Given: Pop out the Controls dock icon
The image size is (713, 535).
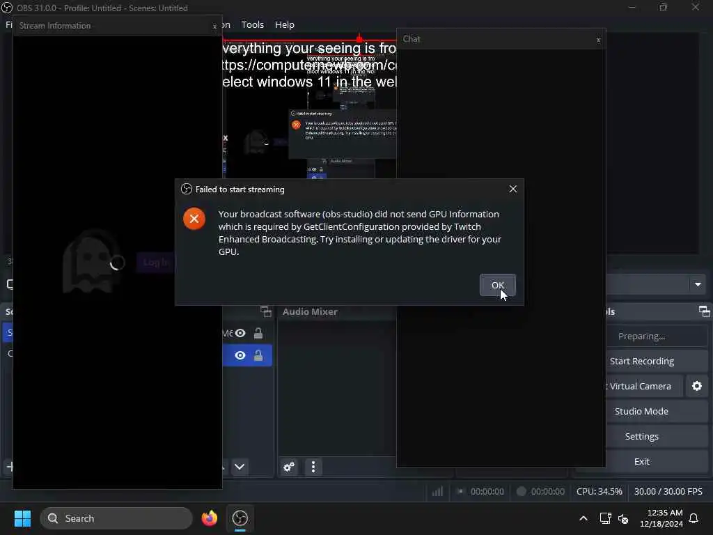Looking at the screenshot, I should [x=704, y=311].
